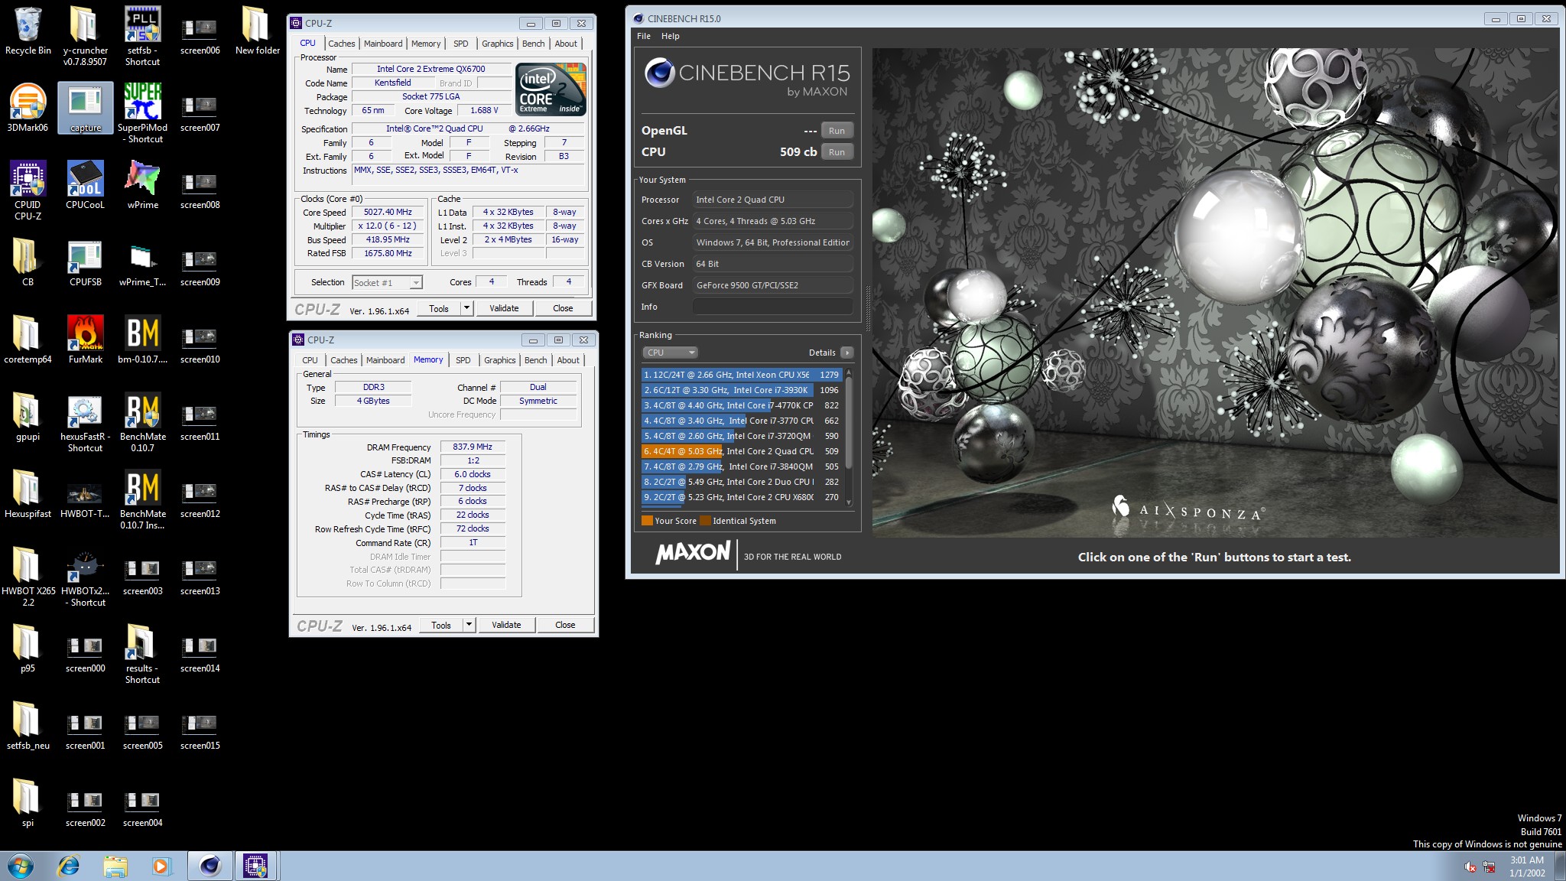The height and width of the screenshot is (881, 1566).
Task: Open the 3DMark06 desktop icon
Action: [x=28, y=108]
